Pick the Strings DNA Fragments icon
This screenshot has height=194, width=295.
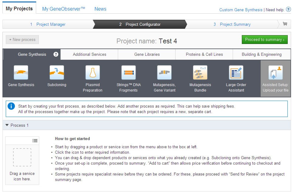point(129,73)
